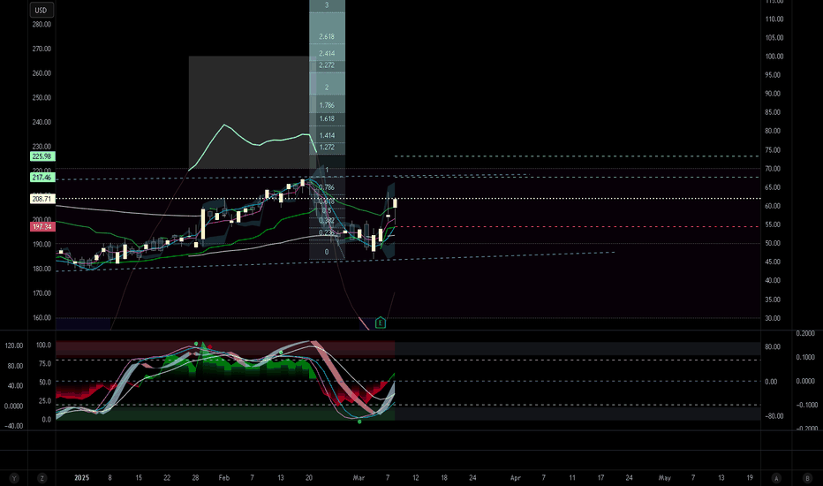Click the Apr label on time axis
Screen dimensions: 823x486
[516, 478]
